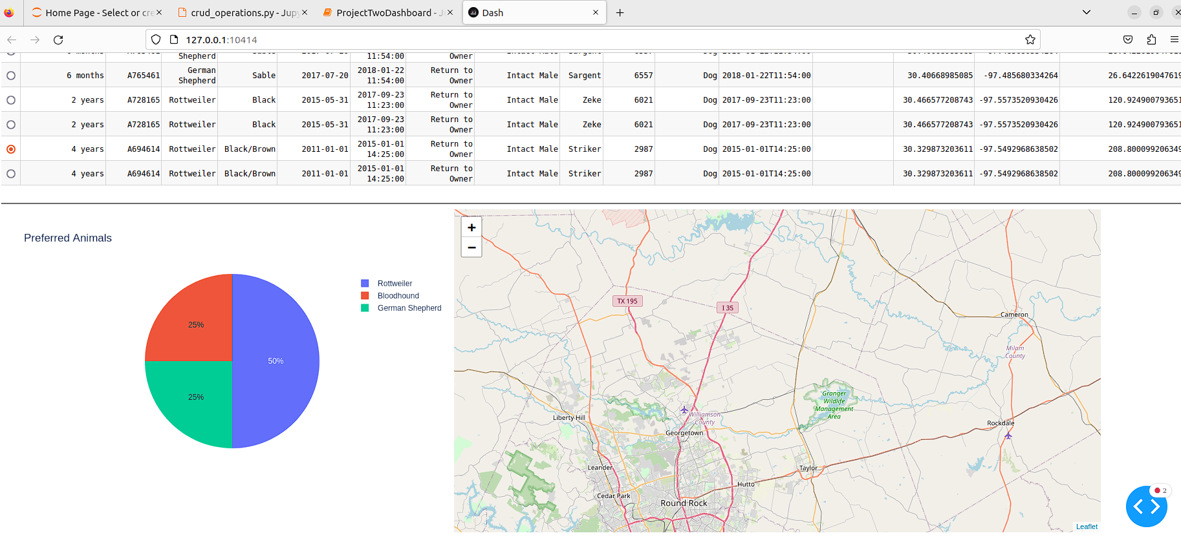Open the Dash dev tools blue button
Screen dimensions: 1181x542
click(x=1147, y=506)
